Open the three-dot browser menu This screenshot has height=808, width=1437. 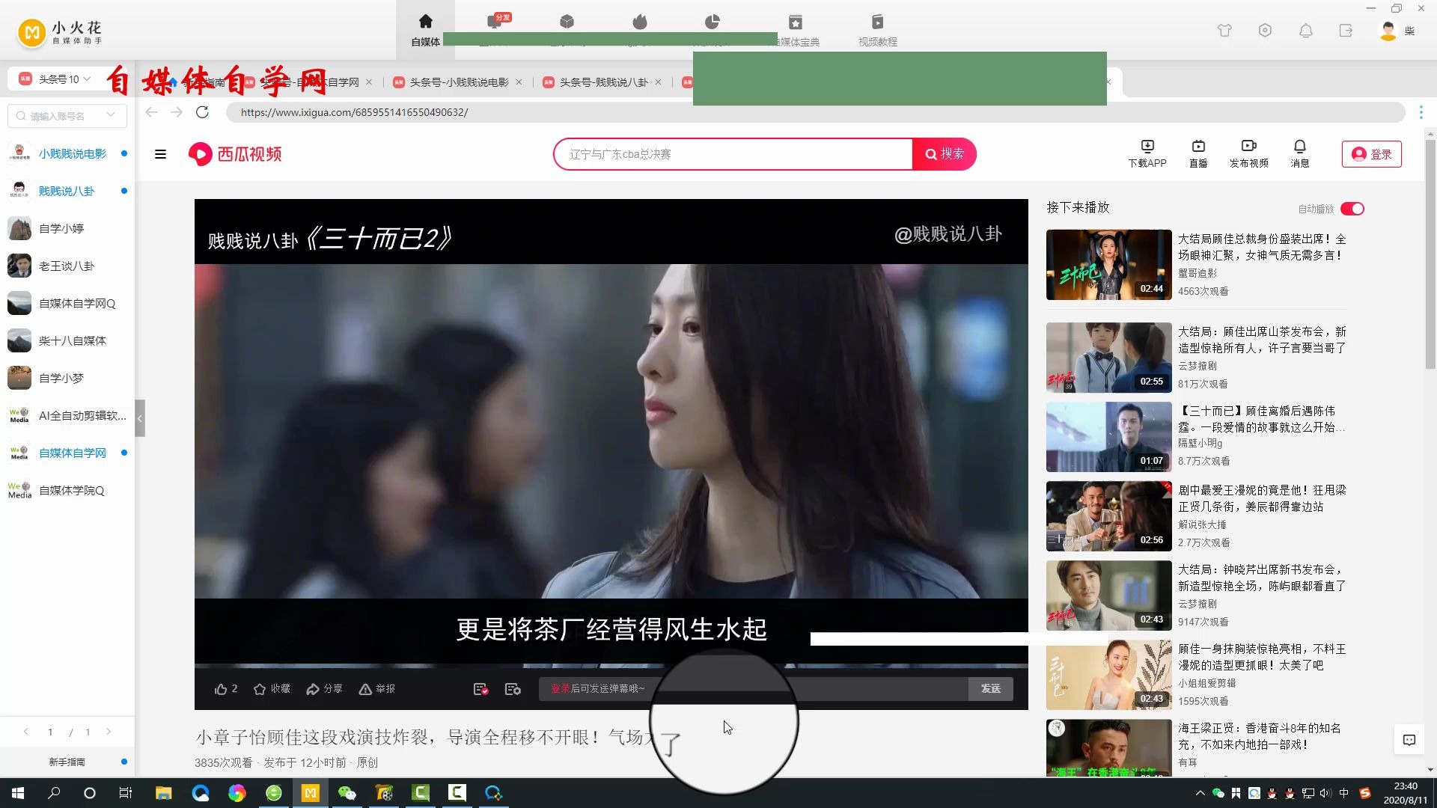[x=1421, y=112]
